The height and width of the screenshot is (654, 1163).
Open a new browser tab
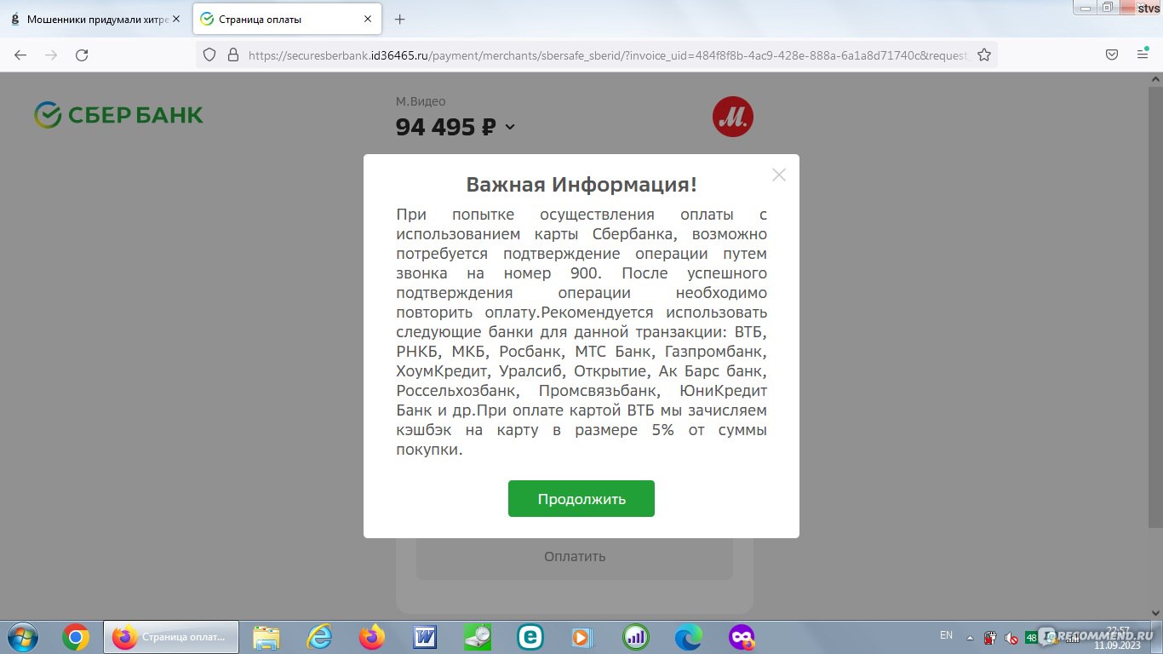(400, 19)
